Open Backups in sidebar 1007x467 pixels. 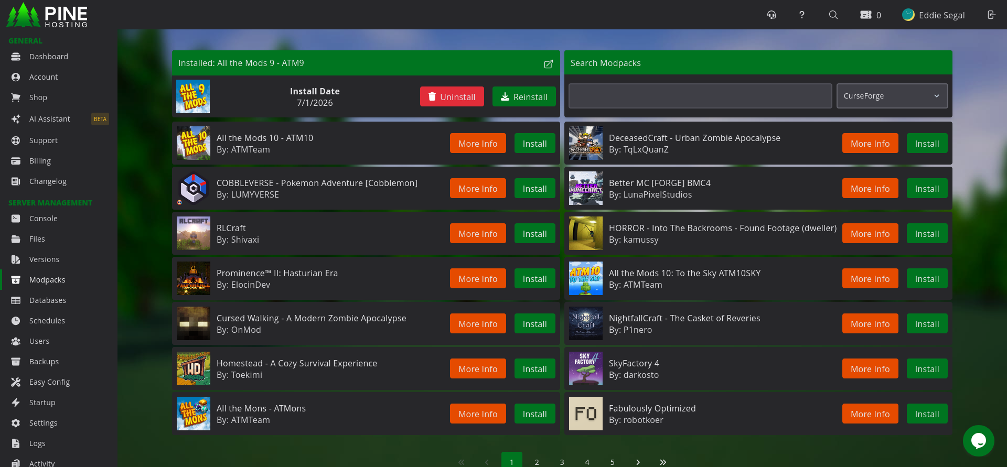pyautogui.click(x=44, y=362)
